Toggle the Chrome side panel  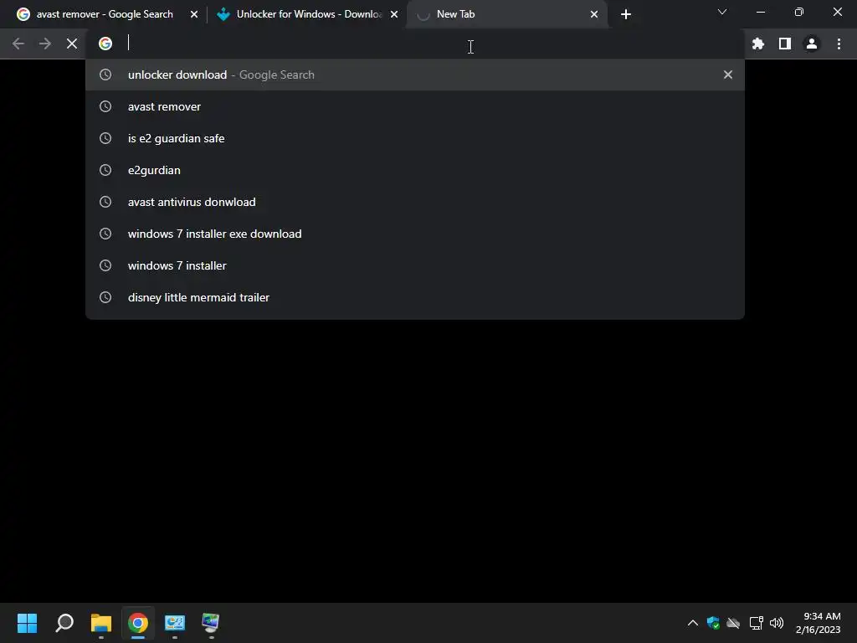tap(785, 44)
